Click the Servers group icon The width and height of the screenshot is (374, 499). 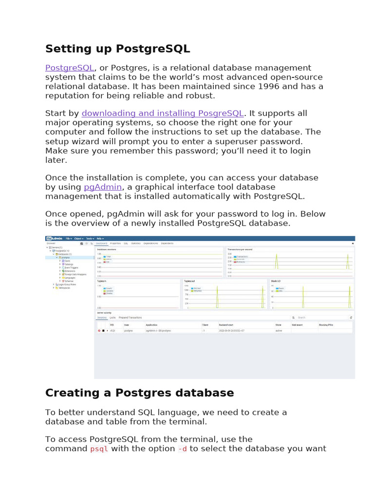[x=50, y=247]
